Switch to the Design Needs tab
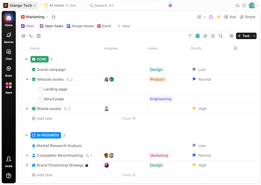This screenshot has width=261, height=185. [x=80, y=26]
